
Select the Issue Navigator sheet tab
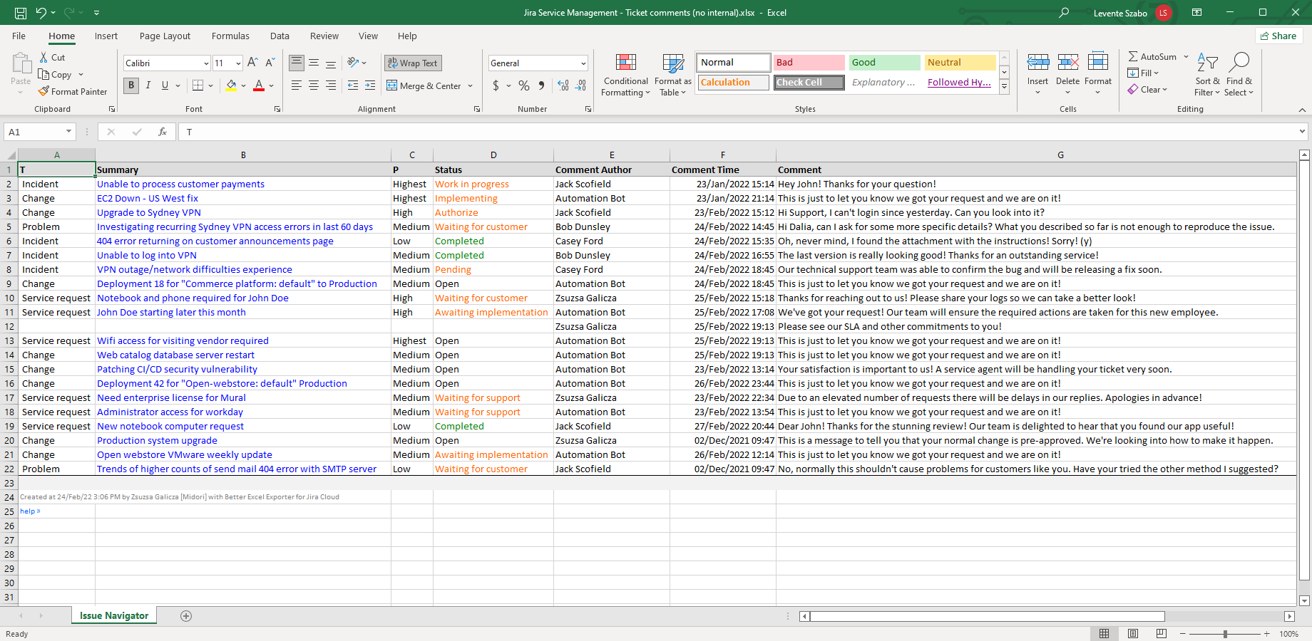pyautogui.click(x=114, y=615)
